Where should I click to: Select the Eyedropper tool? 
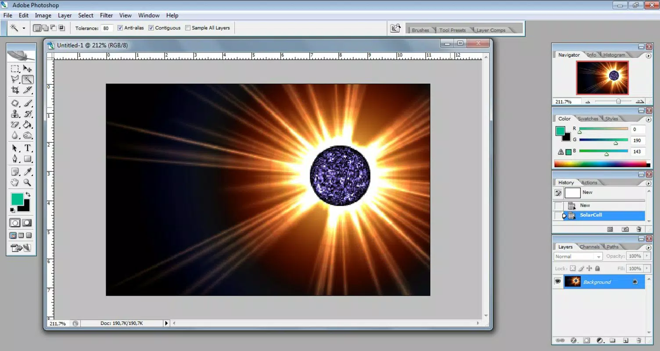pyautogui.click(x=27, y=172)
